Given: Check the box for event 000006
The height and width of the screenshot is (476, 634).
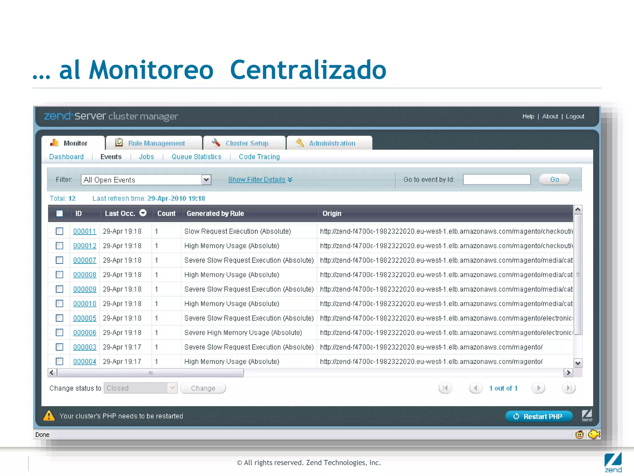Looking at the screenshot, I should [x=59, y=333].
